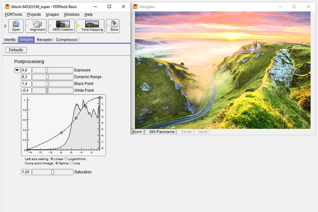This screenshot has width=318, height=212.
Task: Select Linear axis scaling
Action: (x=53, y=159)
